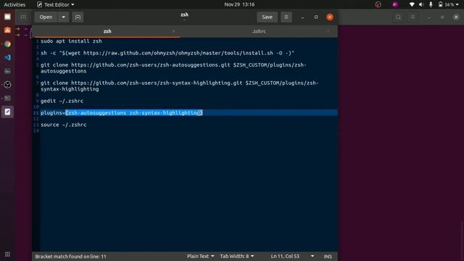Screen dimensions: 464x261
Task: Open the Plain Text language dropdown
Action: 200,256
